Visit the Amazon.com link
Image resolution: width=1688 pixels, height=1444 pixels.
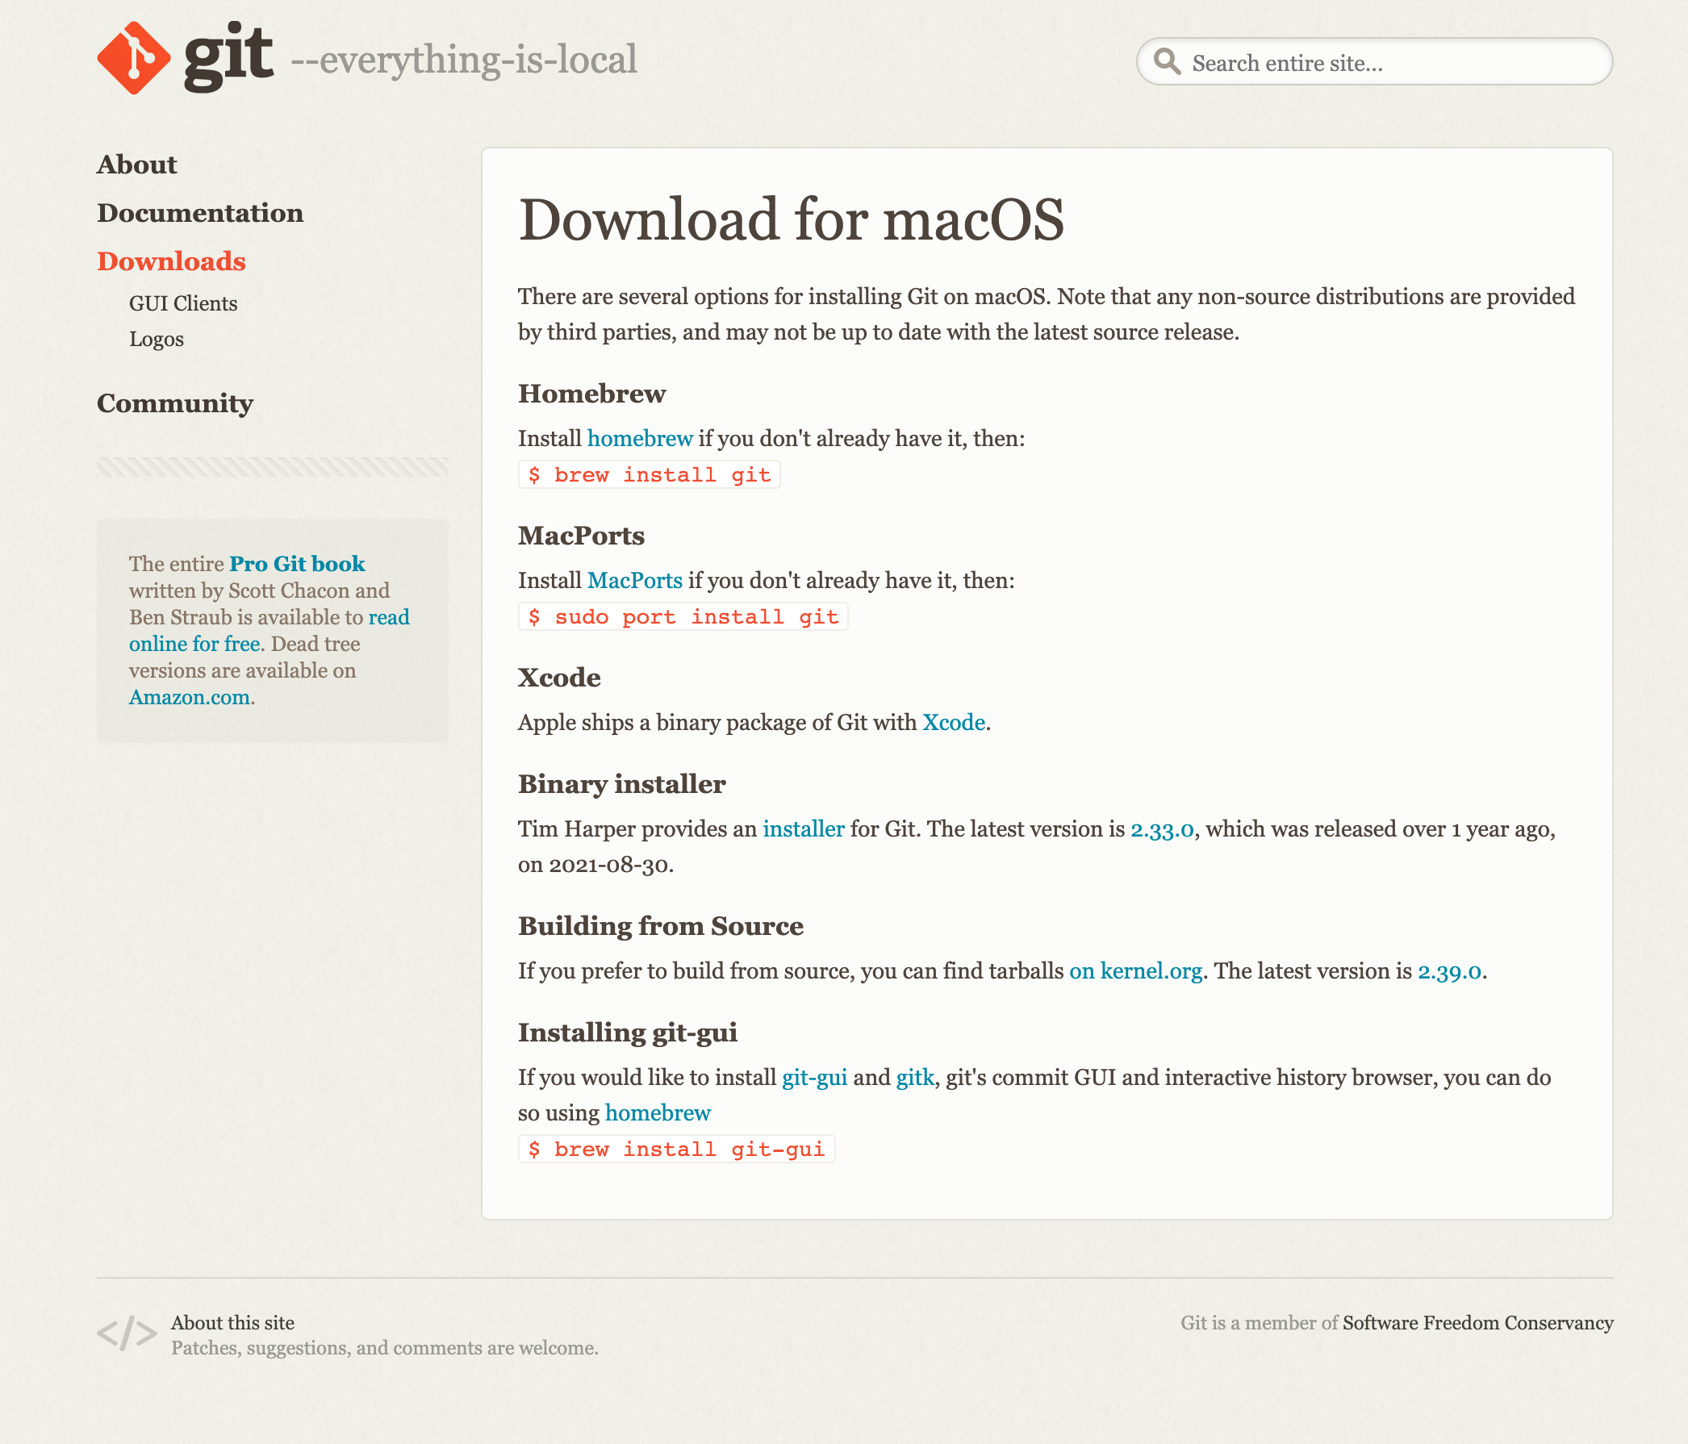tap(190, 698)
